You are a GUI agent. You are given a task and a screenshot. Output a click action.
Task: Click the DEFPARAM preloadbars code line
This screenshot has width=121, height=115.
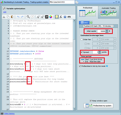pyautogui.click(x=25, y=54)
